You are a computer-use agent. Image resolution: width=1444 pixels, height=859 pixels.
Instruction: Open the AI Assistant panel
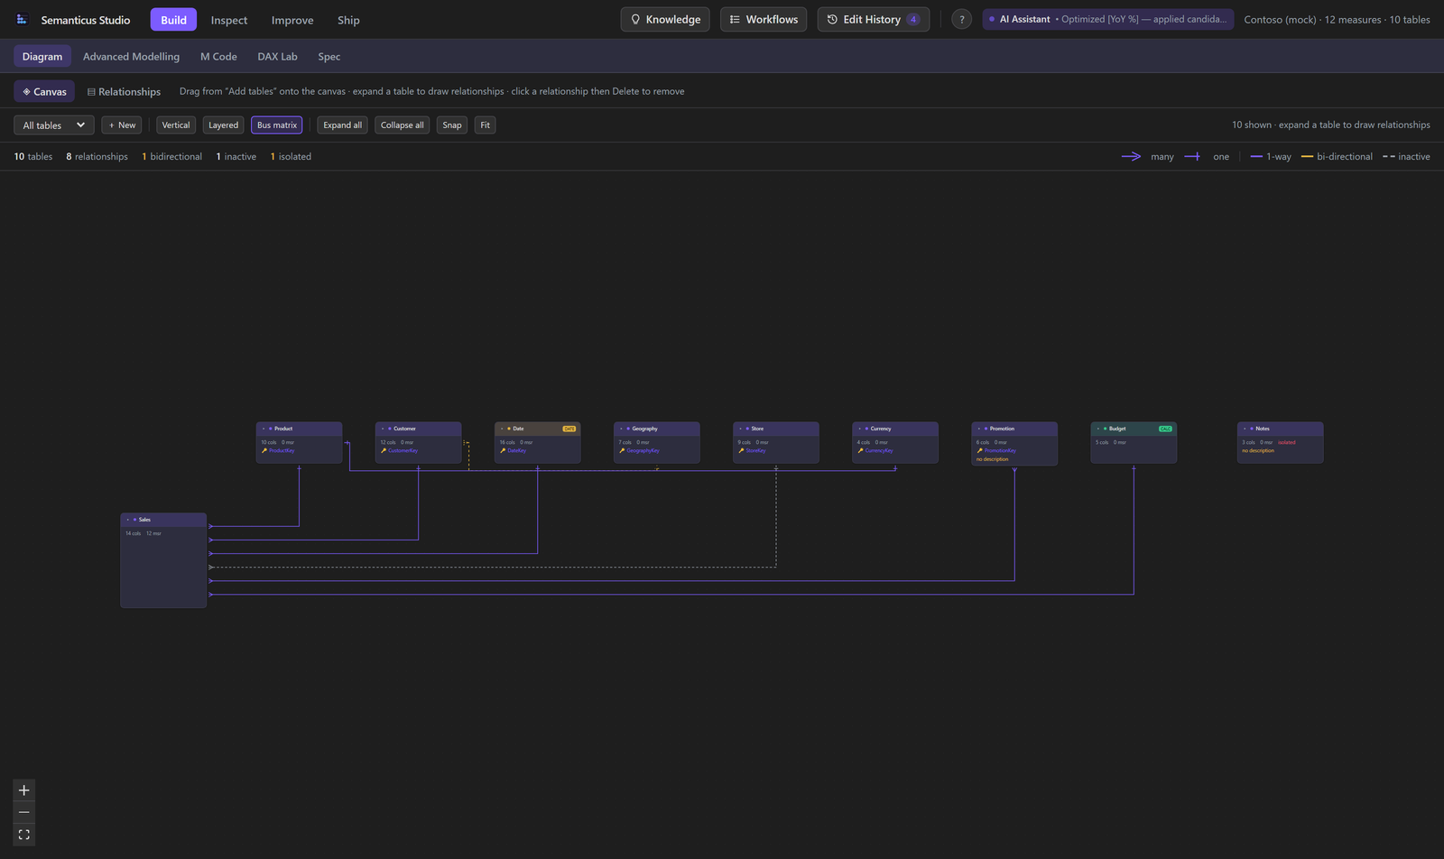[x=1107, y=19]
